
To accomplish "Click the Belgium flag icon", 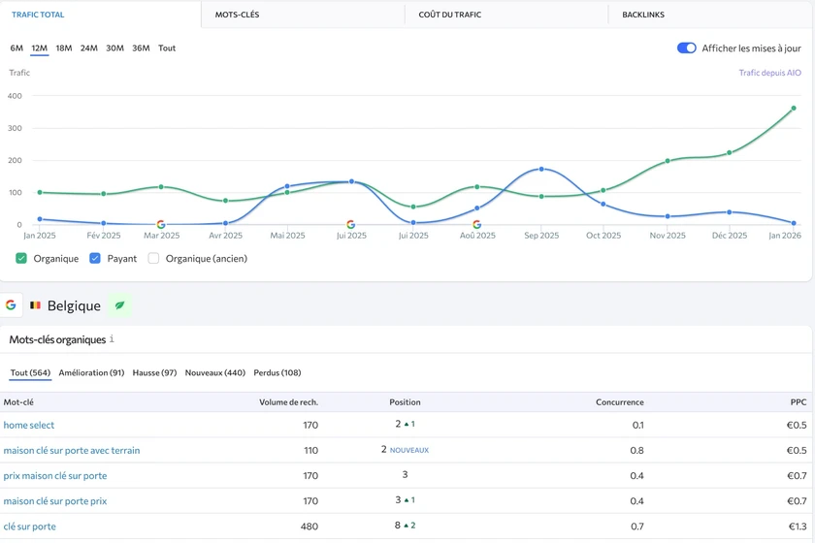I will click(x=35, y=305).
